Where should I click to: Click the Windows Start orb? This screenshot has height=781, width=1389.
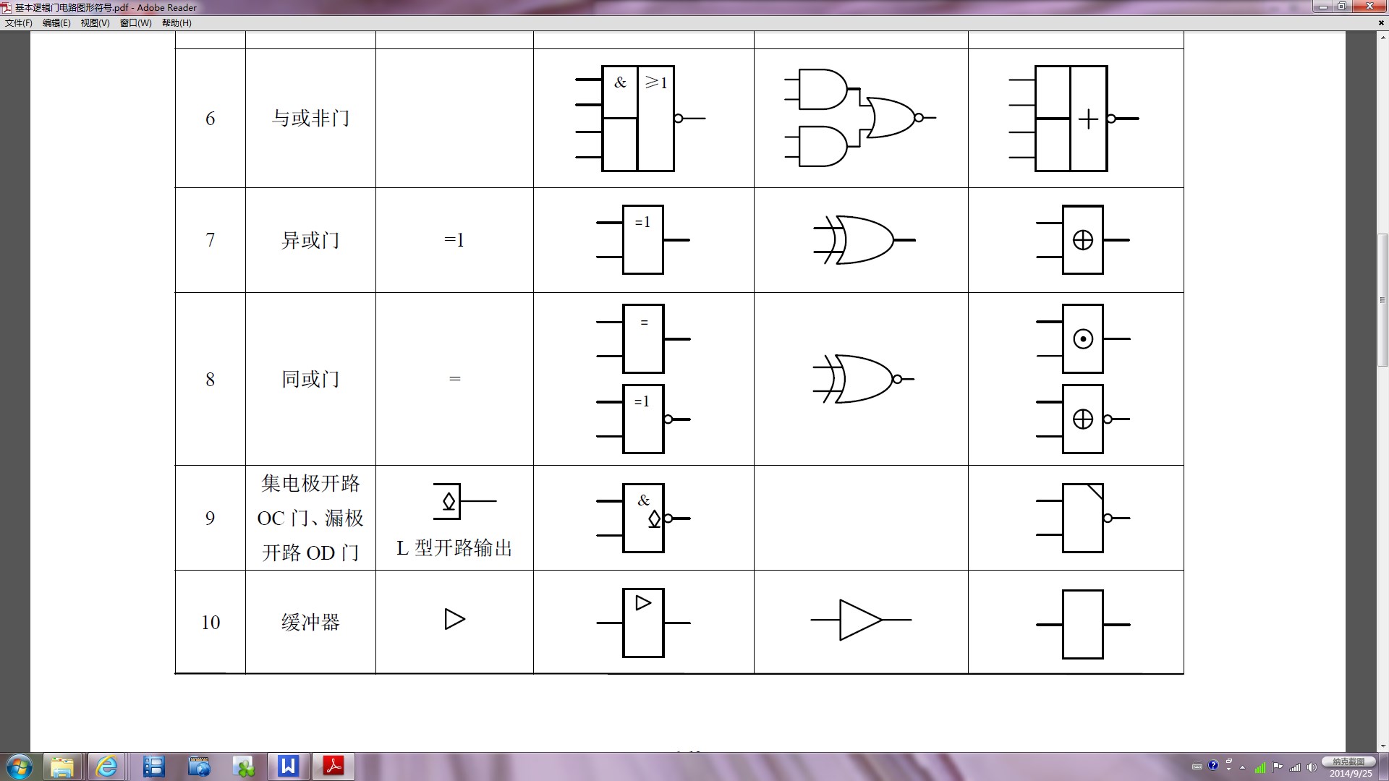click(20, 767)
